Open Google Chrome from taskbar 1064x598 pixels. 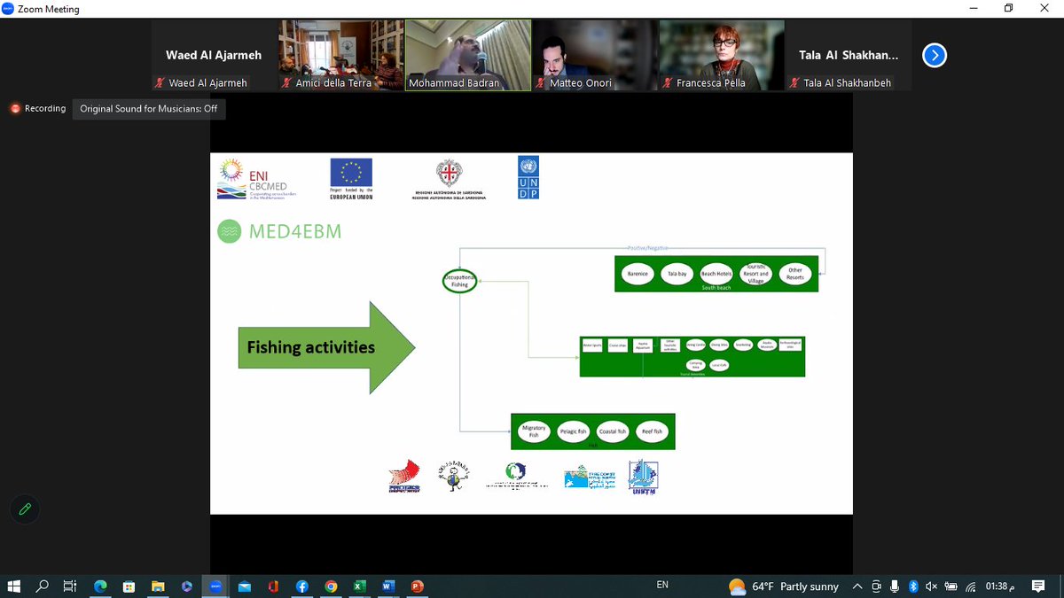coord(331,586)
